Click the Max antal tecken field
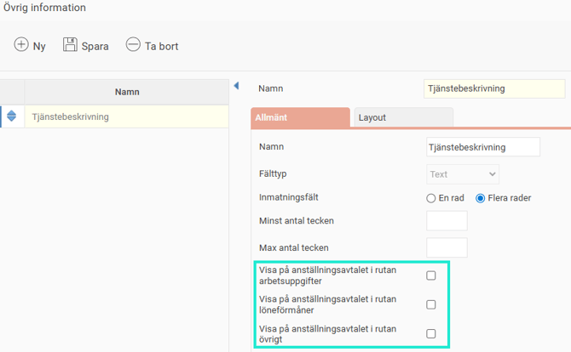 pos(447,247)
